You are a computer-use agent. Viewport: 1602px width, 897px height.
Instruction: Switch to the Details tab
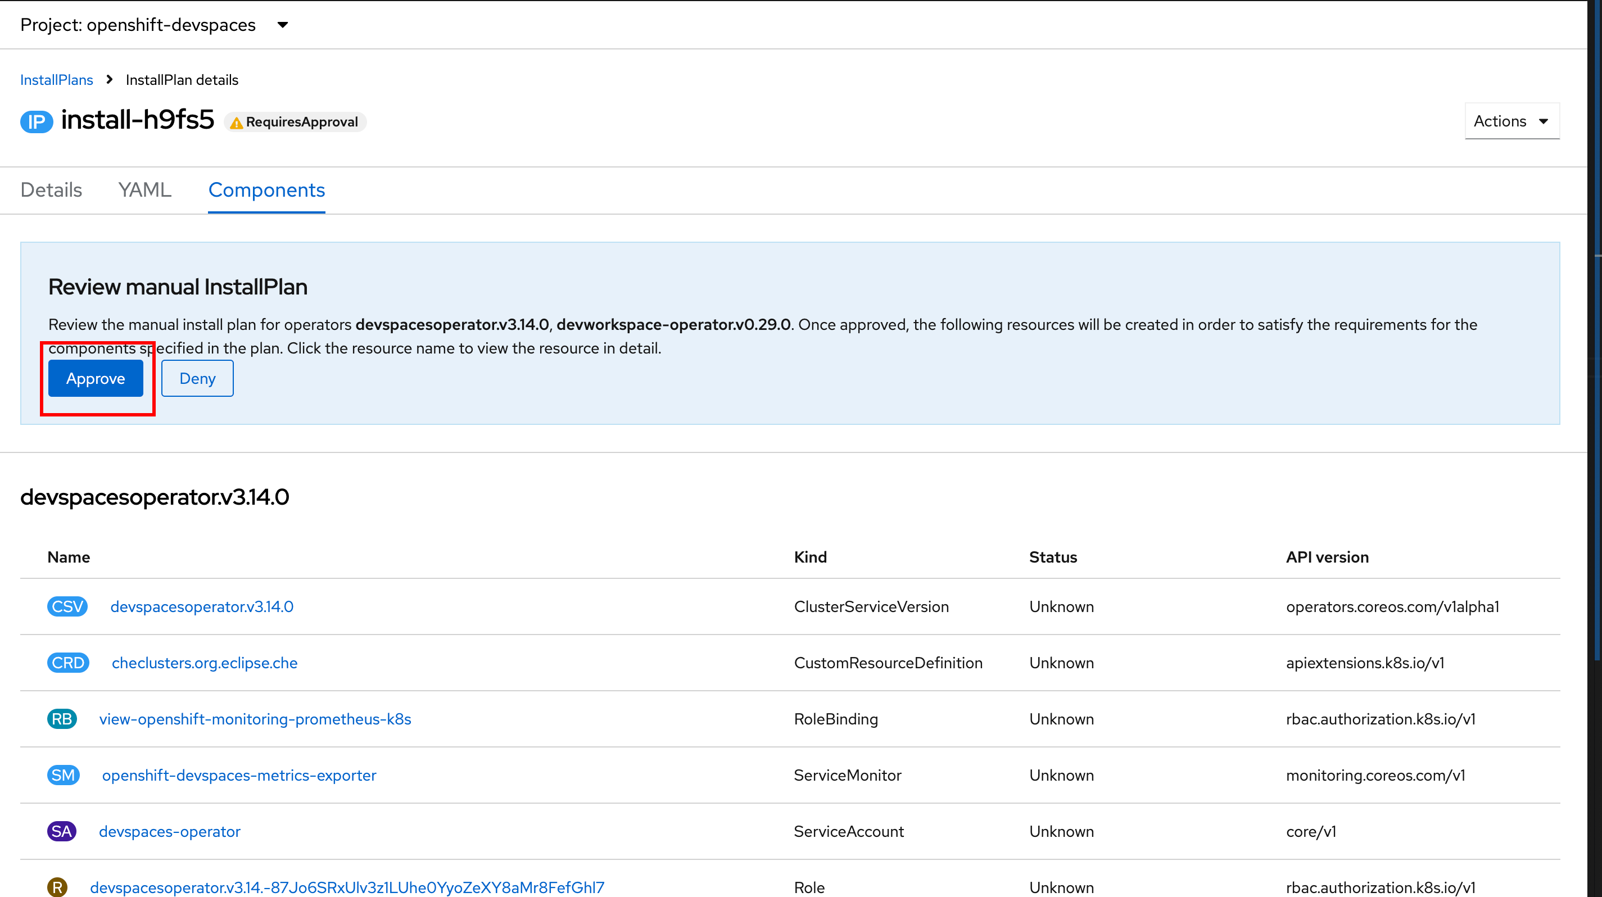(51, 190)
